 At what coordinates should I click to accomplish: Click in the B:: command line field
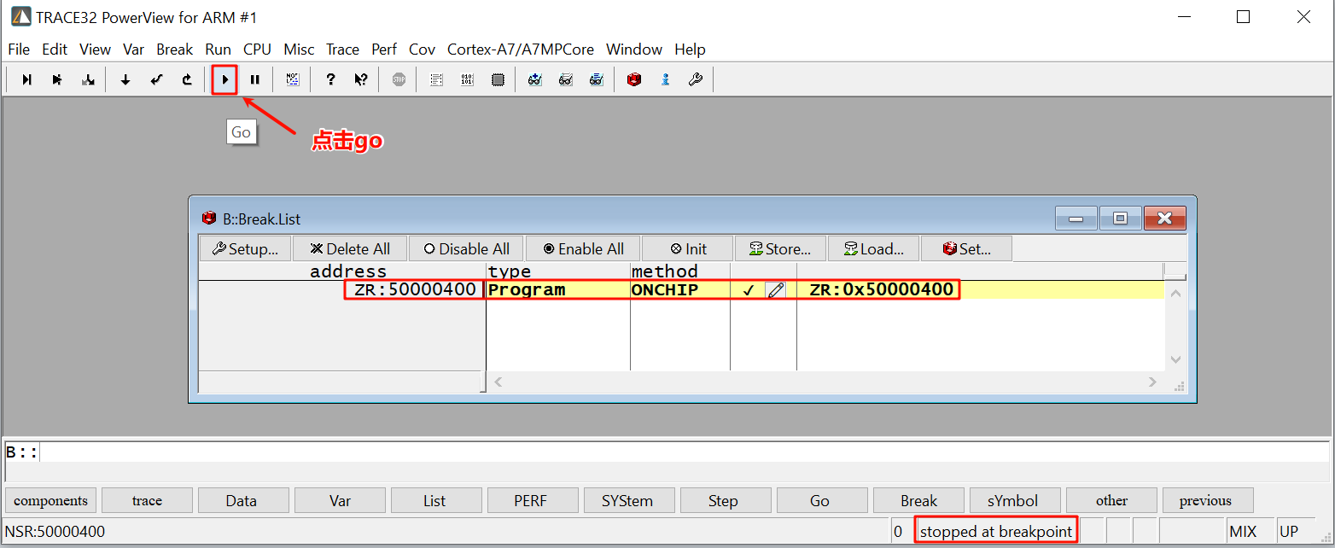[x=683, y=452]
